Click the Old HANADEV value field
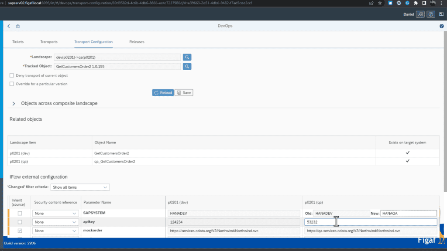The height and width of the screenshot is (251, 447). click(341, 213)
